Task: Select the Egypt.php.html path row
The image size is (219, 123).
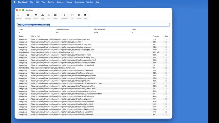Action: coord(93,112)
